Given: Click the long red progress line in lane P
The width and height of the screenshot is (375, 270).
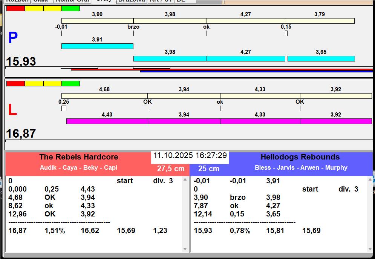Looking at the screenshot, I should [222, 69].
